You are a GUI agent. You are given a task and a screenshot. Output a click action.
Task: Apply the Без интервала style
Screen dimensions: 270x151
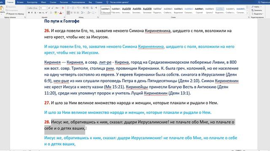tap(116, 10)
